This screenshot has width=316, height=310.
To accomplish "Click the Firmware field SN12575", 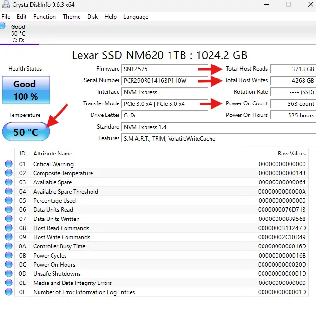I will click(165, 69).
